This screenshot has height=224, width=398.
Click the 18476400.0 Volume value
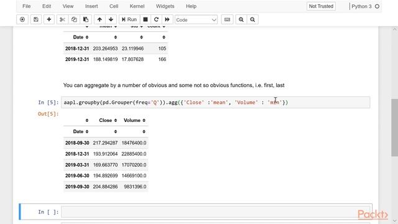click(x=134, y=143)
